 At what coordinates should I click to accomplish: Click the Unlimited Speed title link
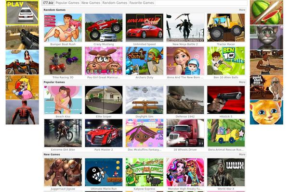144,44
